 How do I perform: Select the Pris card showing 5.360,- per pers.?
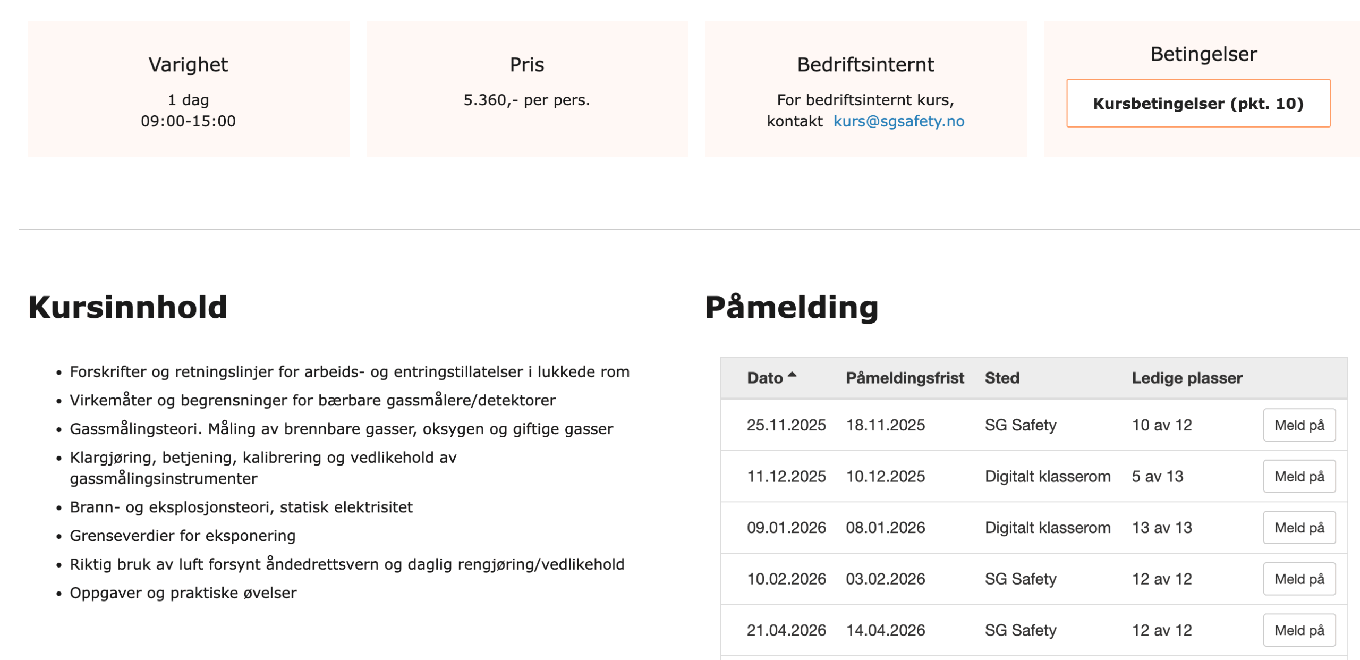526,100
